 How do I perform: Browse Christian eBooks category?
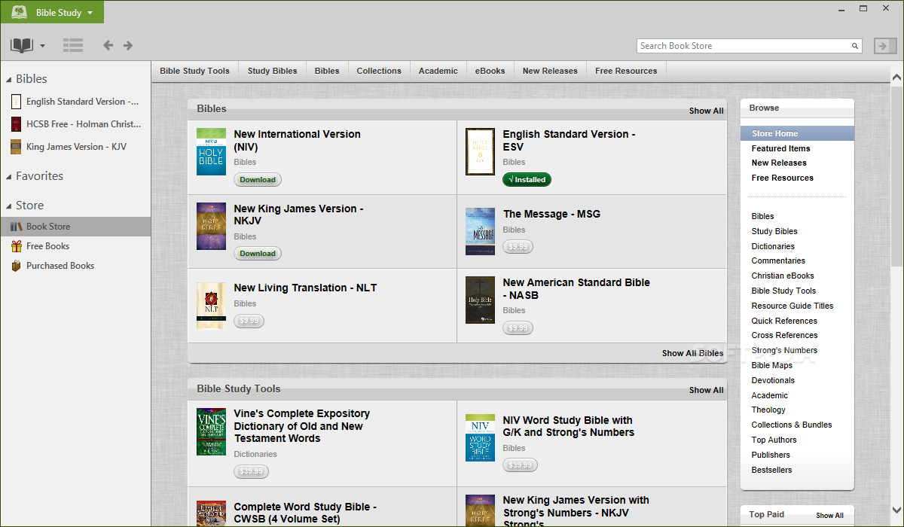(x=783, y=276)
